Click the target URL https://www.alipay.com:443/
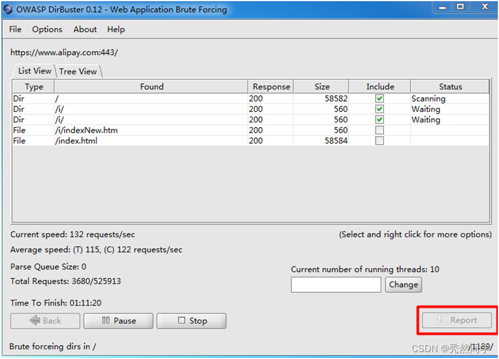Screen dimensions: 499x359 point(64,52)
